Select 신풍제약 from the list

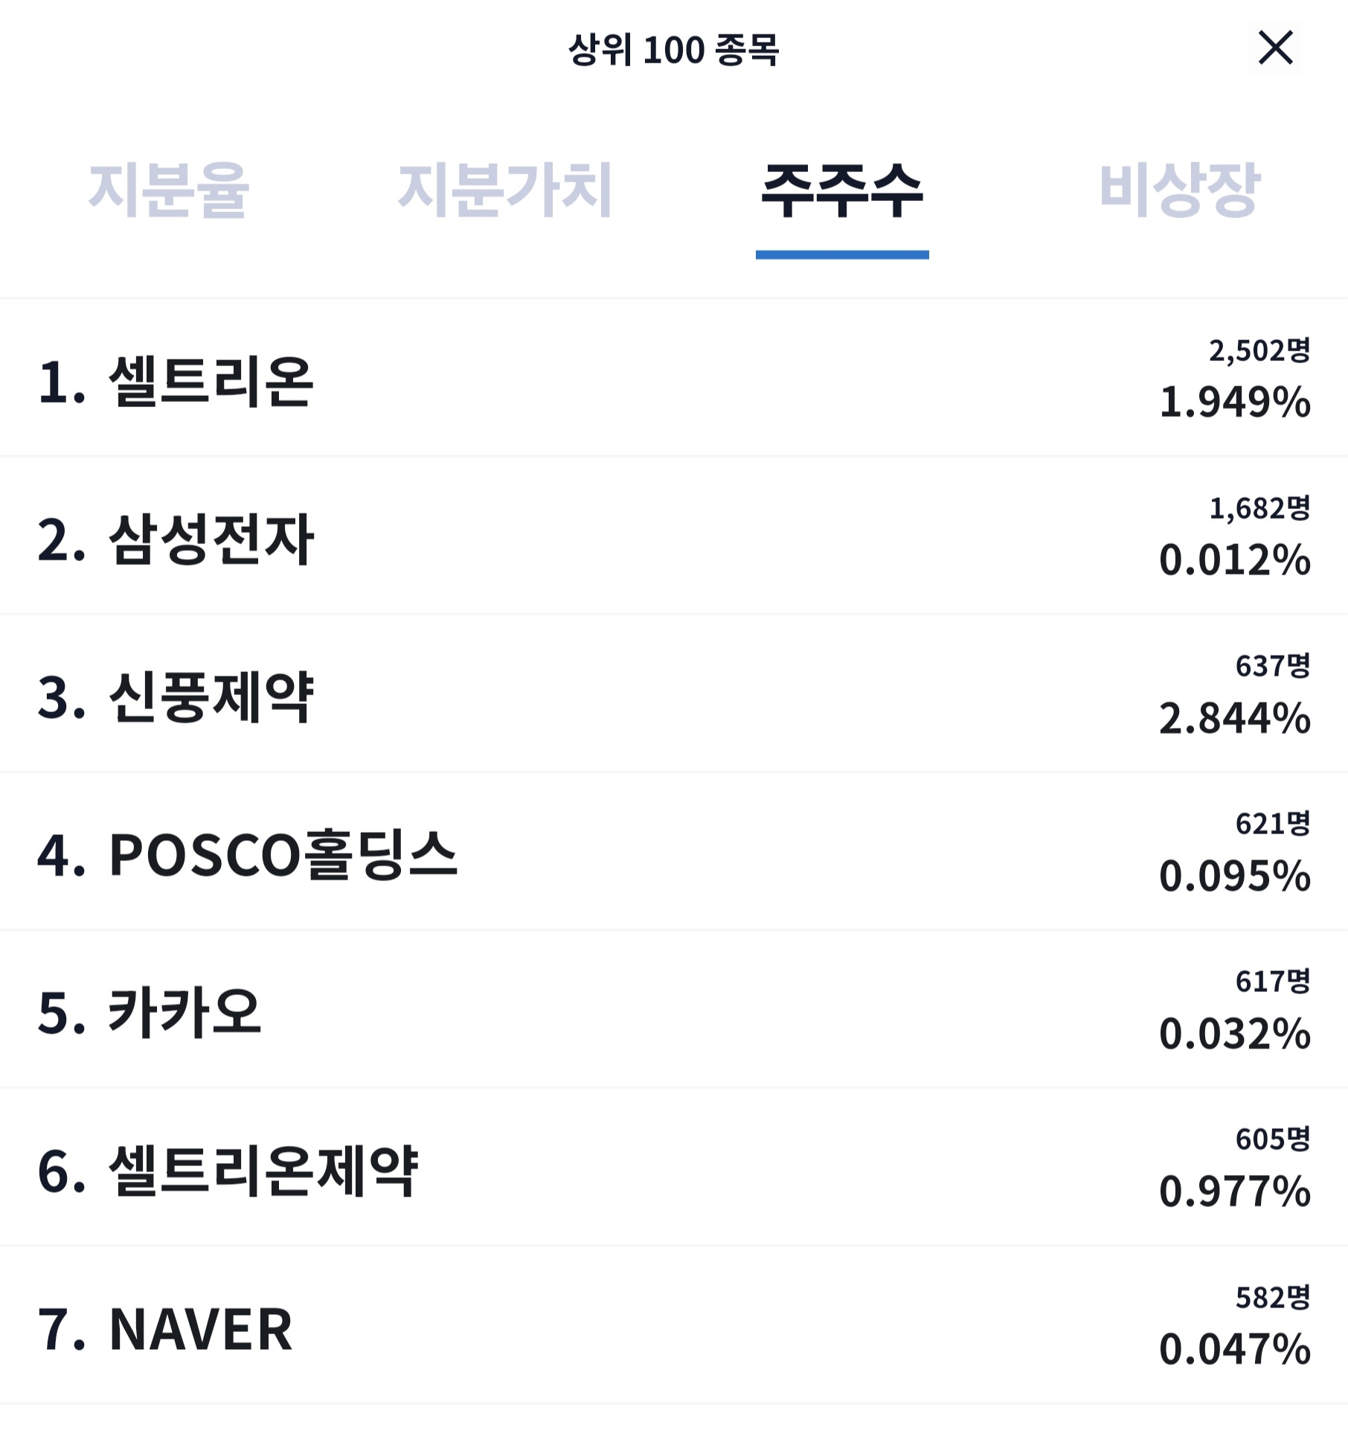[674, 694]
